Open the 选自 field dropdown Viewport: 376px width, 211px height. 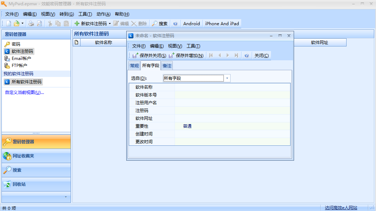point(227,78)
